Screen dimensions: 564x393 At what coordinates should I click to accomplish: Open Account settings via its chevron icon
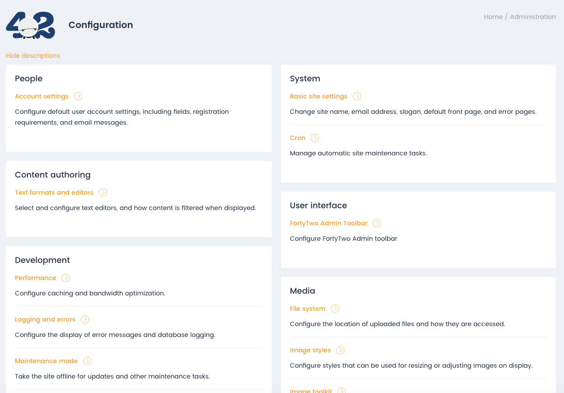(x=79, y=96)
